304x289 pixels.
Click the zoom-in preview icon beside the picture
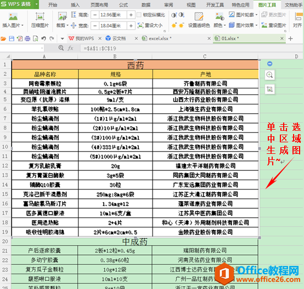(269, 75)
